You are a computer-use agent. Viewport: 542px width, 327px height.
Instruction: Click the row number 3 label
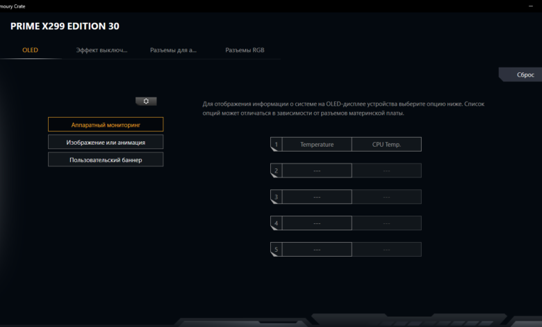point(276,197)
